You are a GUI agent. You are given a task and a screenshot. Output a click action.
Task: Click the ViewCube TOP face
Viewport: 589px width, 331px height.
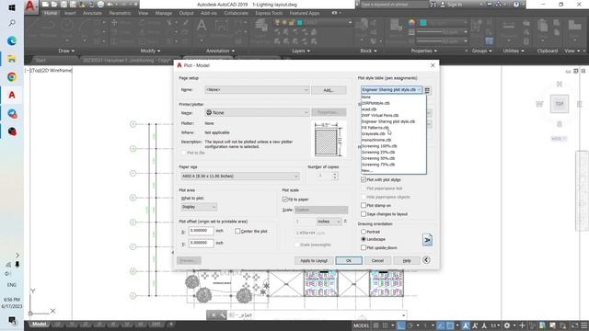(560, 104)
